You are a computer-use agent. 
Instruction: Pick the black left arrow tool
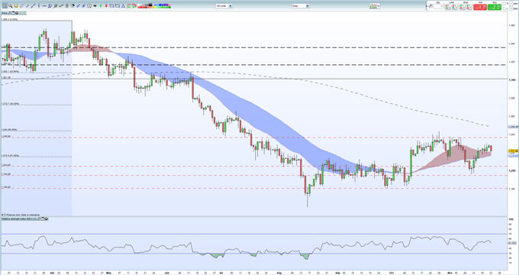[x=95, y=5]
